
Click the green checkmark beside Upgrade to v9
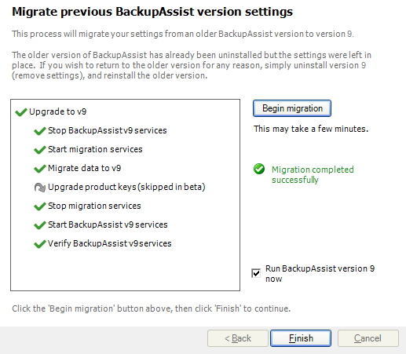(x=21, y=112)
